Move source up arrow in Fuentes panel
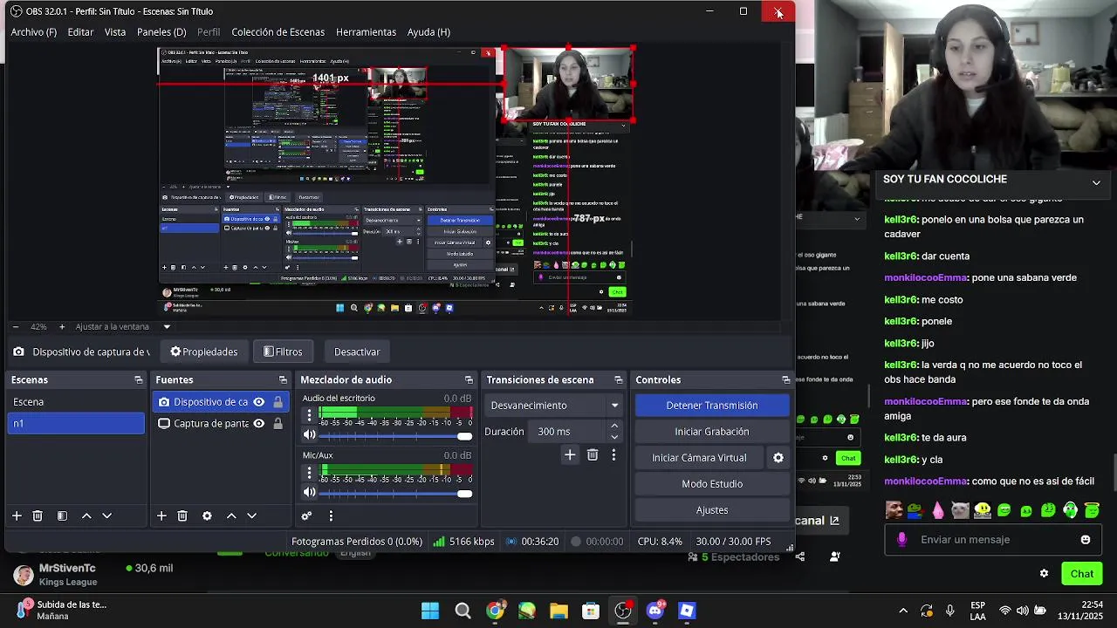Viewport: 1117px width, 628px height. coord(231,515)
